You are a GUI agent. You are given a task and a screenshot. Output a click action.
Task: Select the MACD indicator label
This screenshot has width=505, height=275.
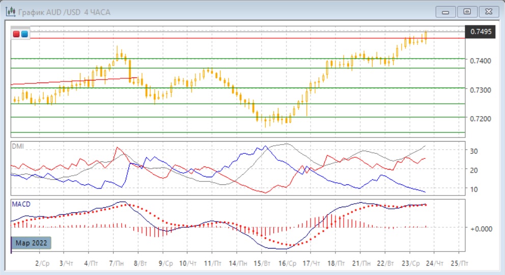pos(21,204)
